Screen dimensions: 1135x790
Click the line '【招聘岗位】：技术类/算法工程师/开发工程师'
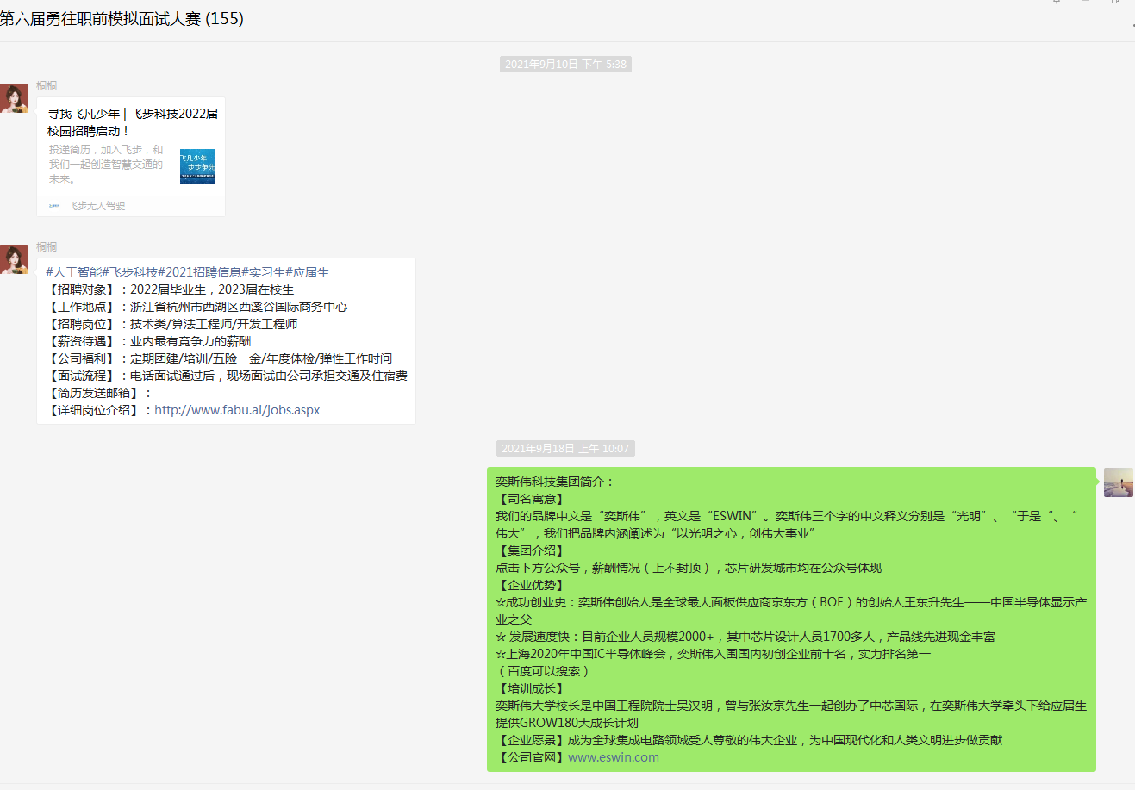(171, 324)
